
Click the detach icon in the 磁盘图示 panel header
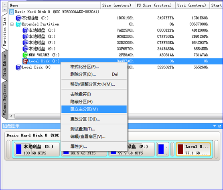point(220,126)
